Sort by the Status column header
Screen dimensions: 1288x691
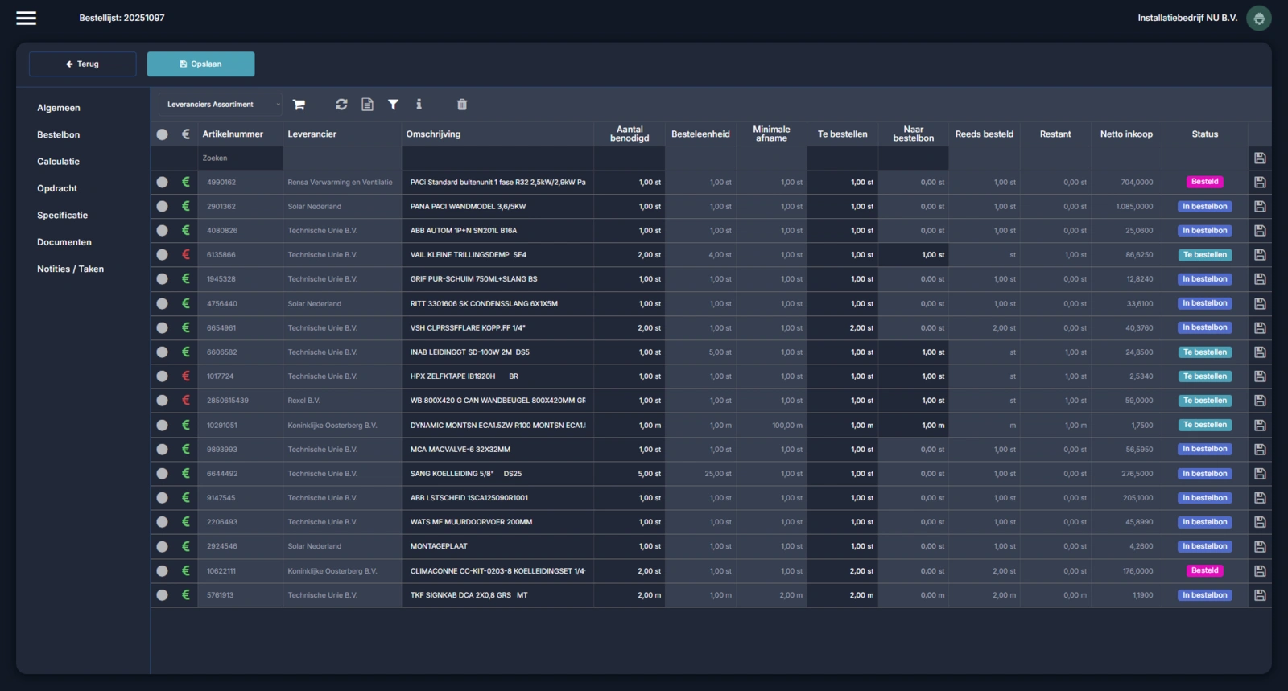point(1205,134)
